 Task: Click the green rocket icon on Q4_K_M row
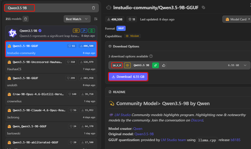coord(156,65)
